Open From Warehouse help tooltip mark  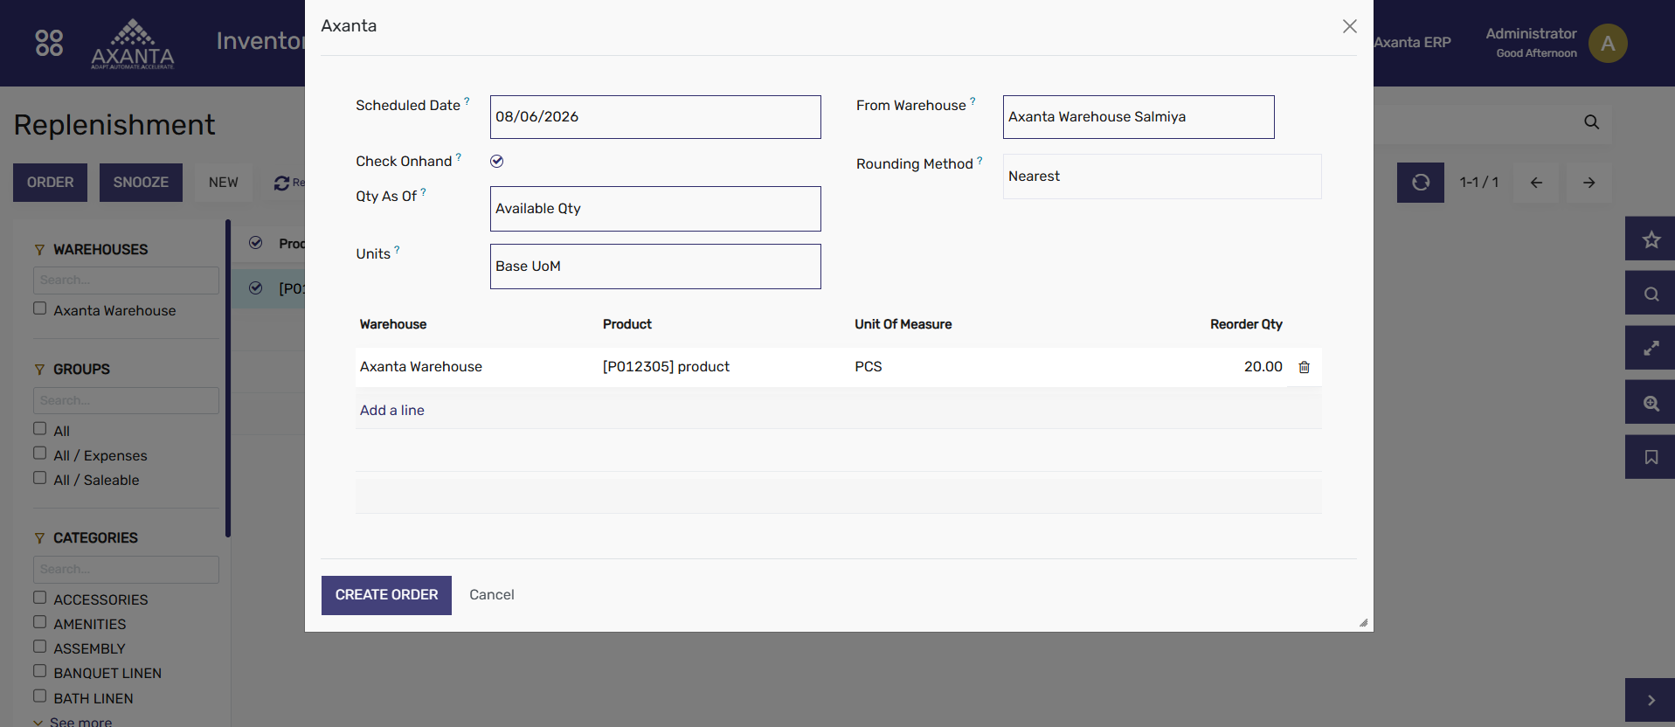(972, 100)
